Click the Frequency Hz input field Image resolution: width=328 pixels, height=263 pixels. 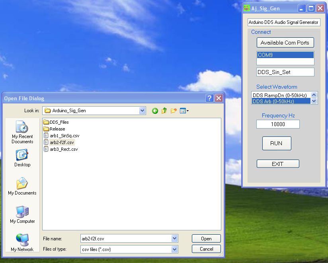[x=277, y=124]
